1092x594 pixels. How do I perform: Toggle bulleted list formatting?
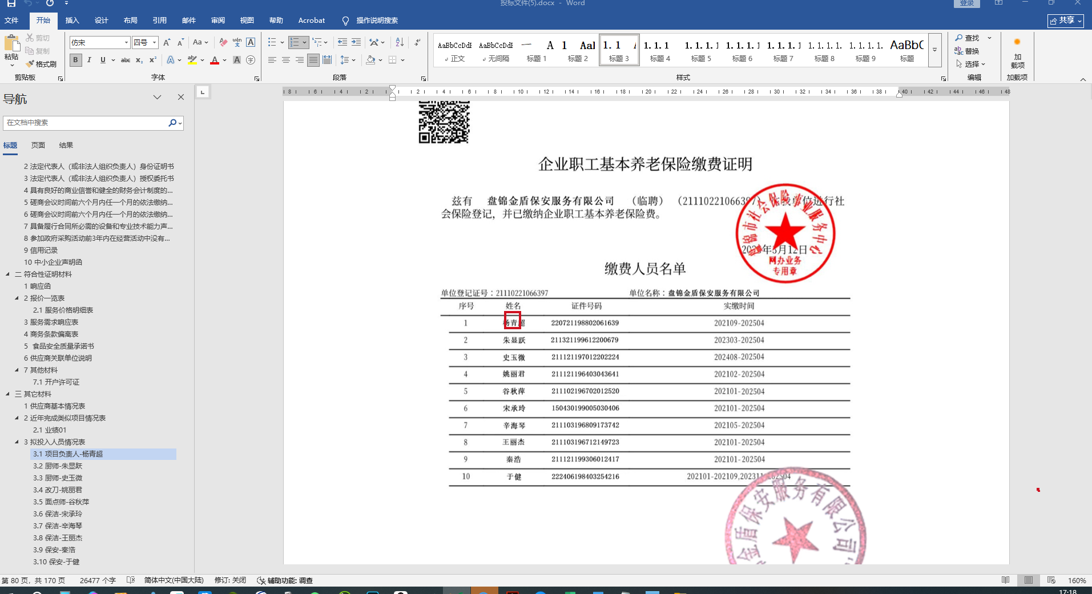(x=272, y=42)
